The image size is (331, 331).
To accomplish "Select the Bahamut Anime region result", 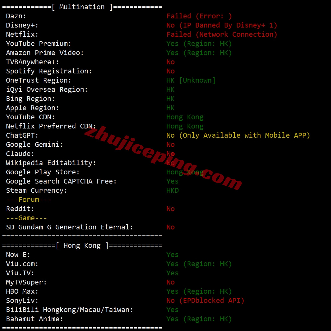I will coord(199,319).
